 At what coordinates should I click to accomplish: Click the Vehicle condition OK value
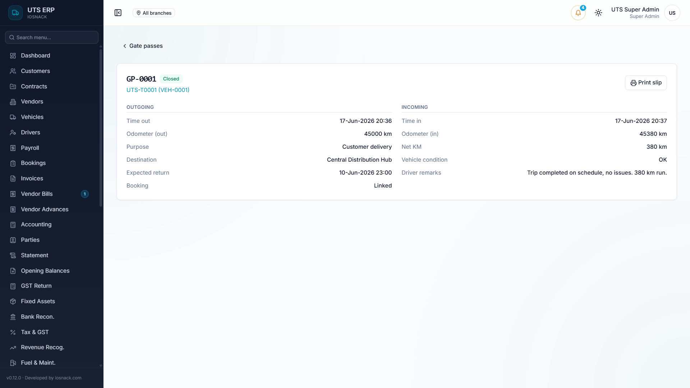[663, 160]
